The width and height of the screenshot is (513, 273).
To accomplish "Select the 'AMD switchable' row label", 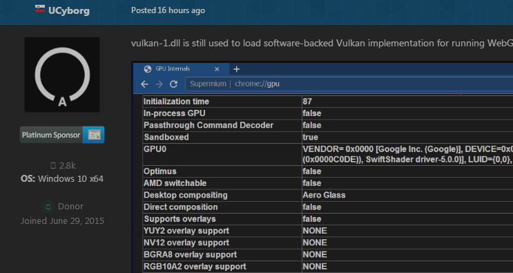I will point(175,183).
